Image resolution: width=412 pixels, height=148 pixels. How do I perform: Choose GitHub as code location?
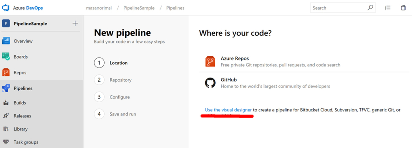click(x=304, y=83)
